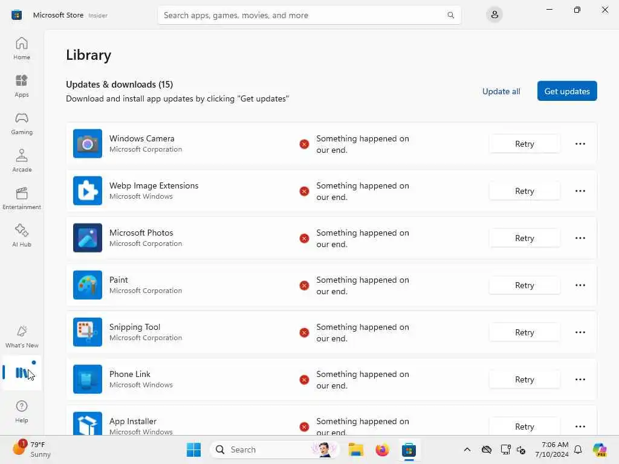Retry the Windows Camera update

524,144
